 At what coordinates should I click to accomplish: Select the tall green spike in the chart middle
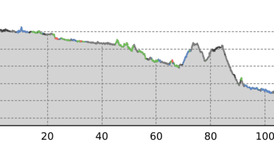[117, 40]
